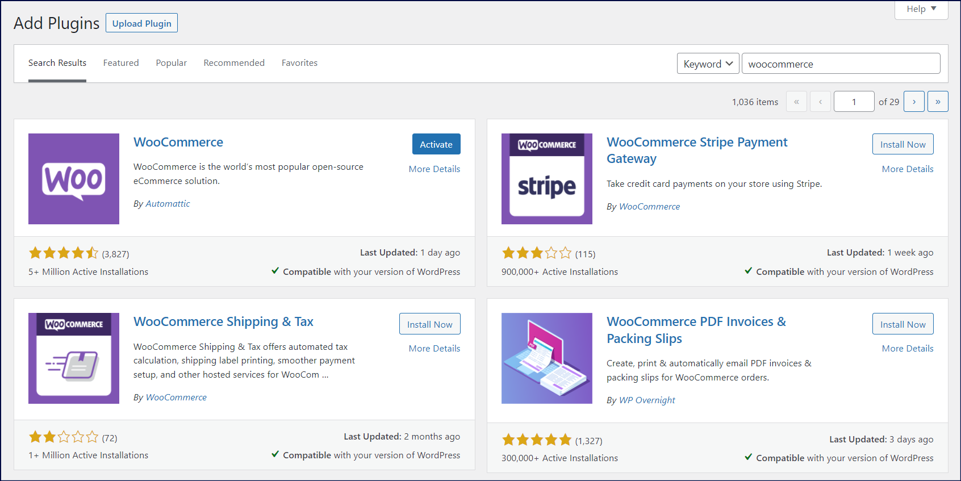View More Details for PDF Invoices
The width and height of the screenshot is (961, 481).
(908, 348)
